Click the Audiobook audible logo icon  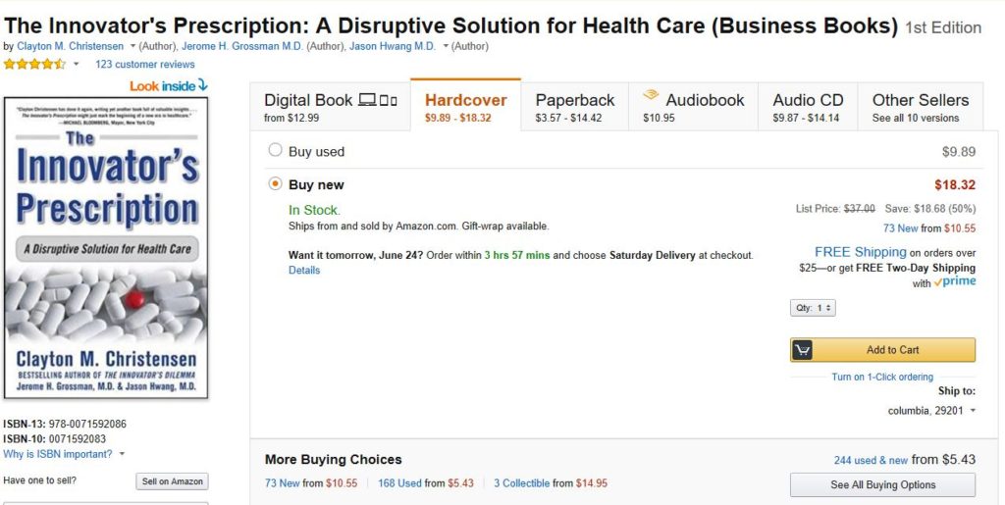[x=652, y=95]
